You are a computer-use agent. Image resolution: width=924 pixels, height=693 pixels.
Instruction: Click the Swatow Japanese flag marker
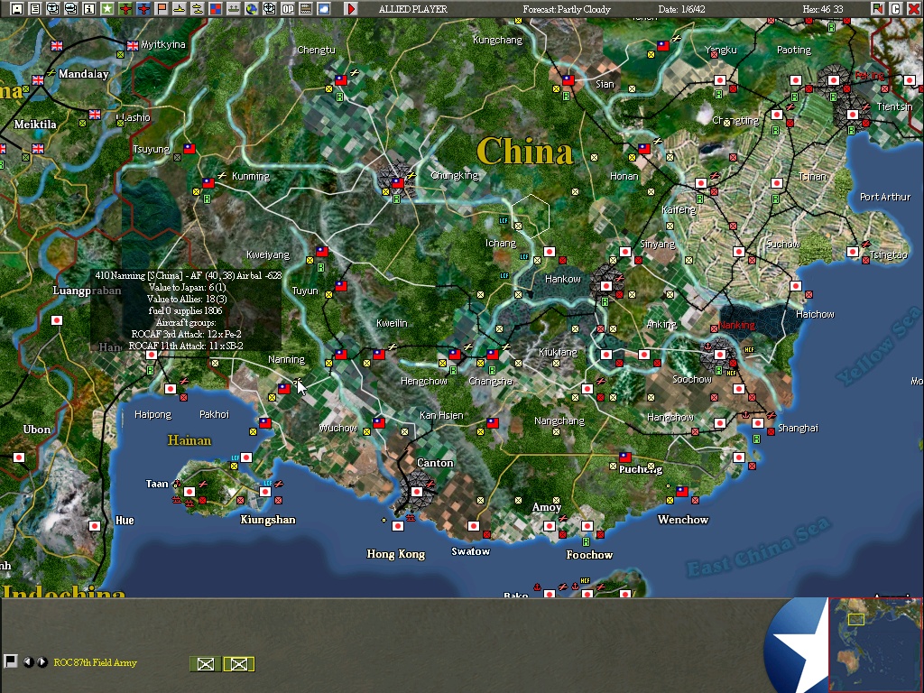click(x=473, y=526)
